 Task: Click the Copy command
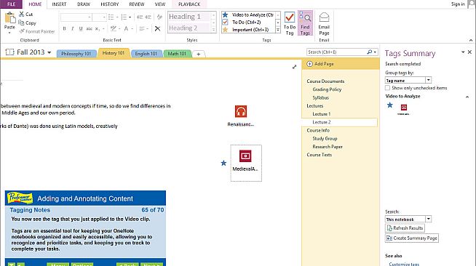(27, 23)
